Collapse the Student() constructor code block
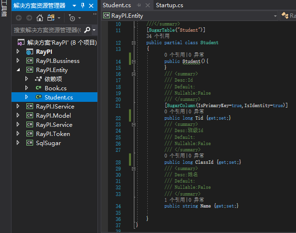This screenshot has width=296, height=233. click(x=134, y=61)
